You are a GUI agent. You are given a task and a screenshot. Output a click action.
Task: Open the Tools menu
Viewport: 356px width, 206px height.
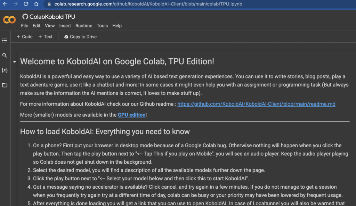tap(102, 25)
